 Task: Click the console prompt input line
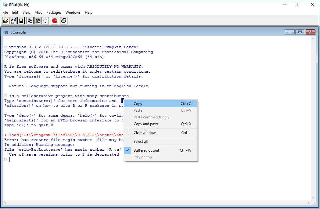(x=61, y=159)
